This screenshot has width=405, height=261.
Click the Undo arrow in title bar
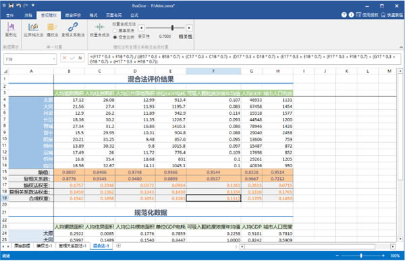pyautogui.click(x=18, y=5)
